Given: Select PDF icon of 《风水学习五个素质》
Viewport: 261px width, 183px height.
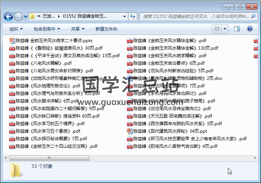Looking at the screenshot, I should click(12, 131).
